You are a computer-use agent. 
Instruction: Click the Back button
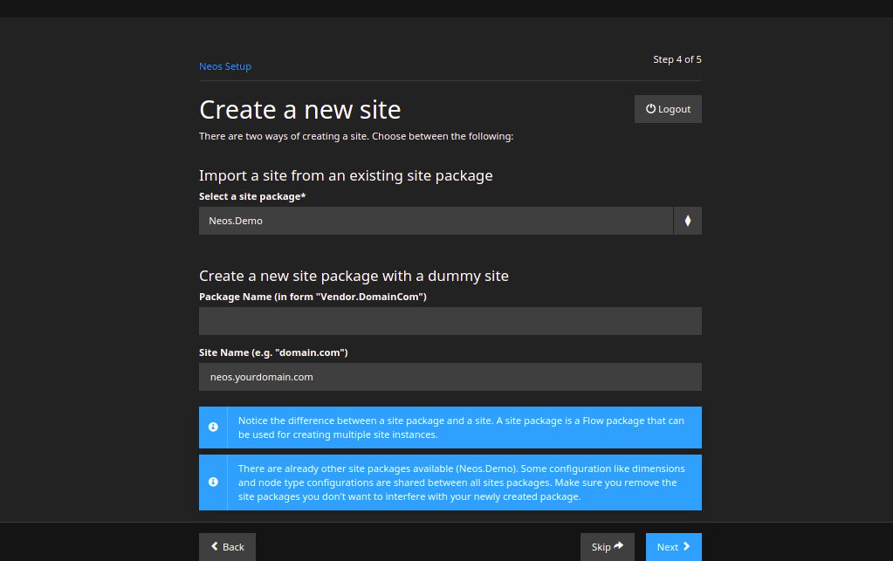click(227, 546)
